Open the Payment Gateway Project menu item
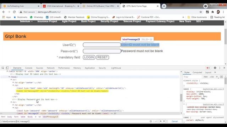This screenshot has height=127, width=227. (x=160, y=22)
